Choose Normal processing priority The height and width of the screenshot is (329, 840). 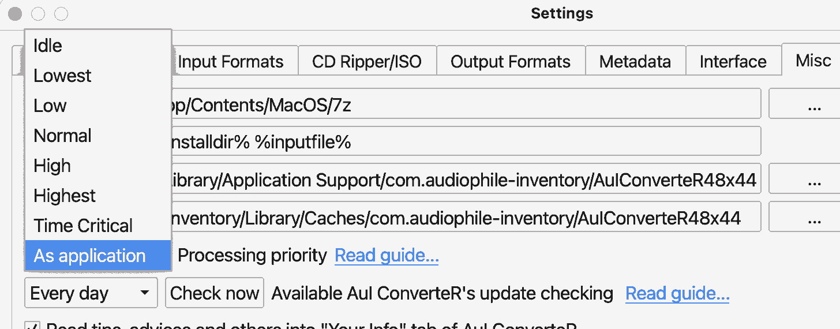(x=98, y=136)
